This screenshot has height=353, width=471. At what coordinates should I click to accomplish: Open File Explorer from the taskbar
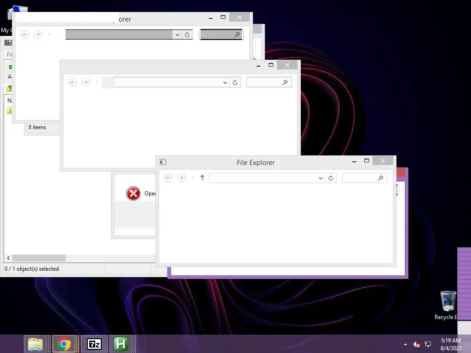pos(35,344)
